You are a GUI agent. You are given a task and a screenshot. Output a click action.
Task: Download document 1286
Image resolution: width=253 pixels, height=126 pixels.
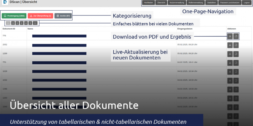point(230,90)
